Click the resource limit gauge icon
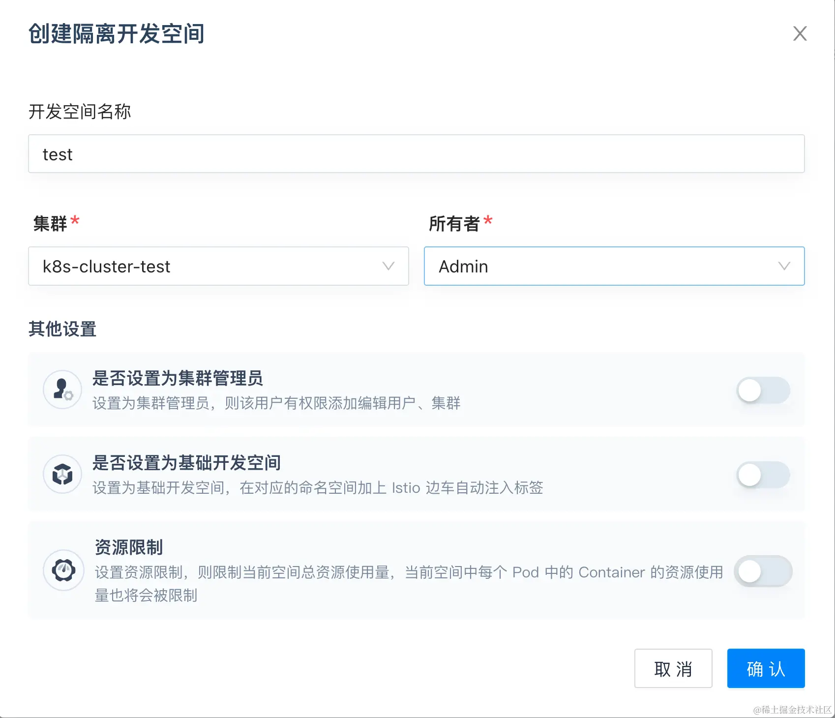Viewport: 835px width, 718px height. coord(63,570)
